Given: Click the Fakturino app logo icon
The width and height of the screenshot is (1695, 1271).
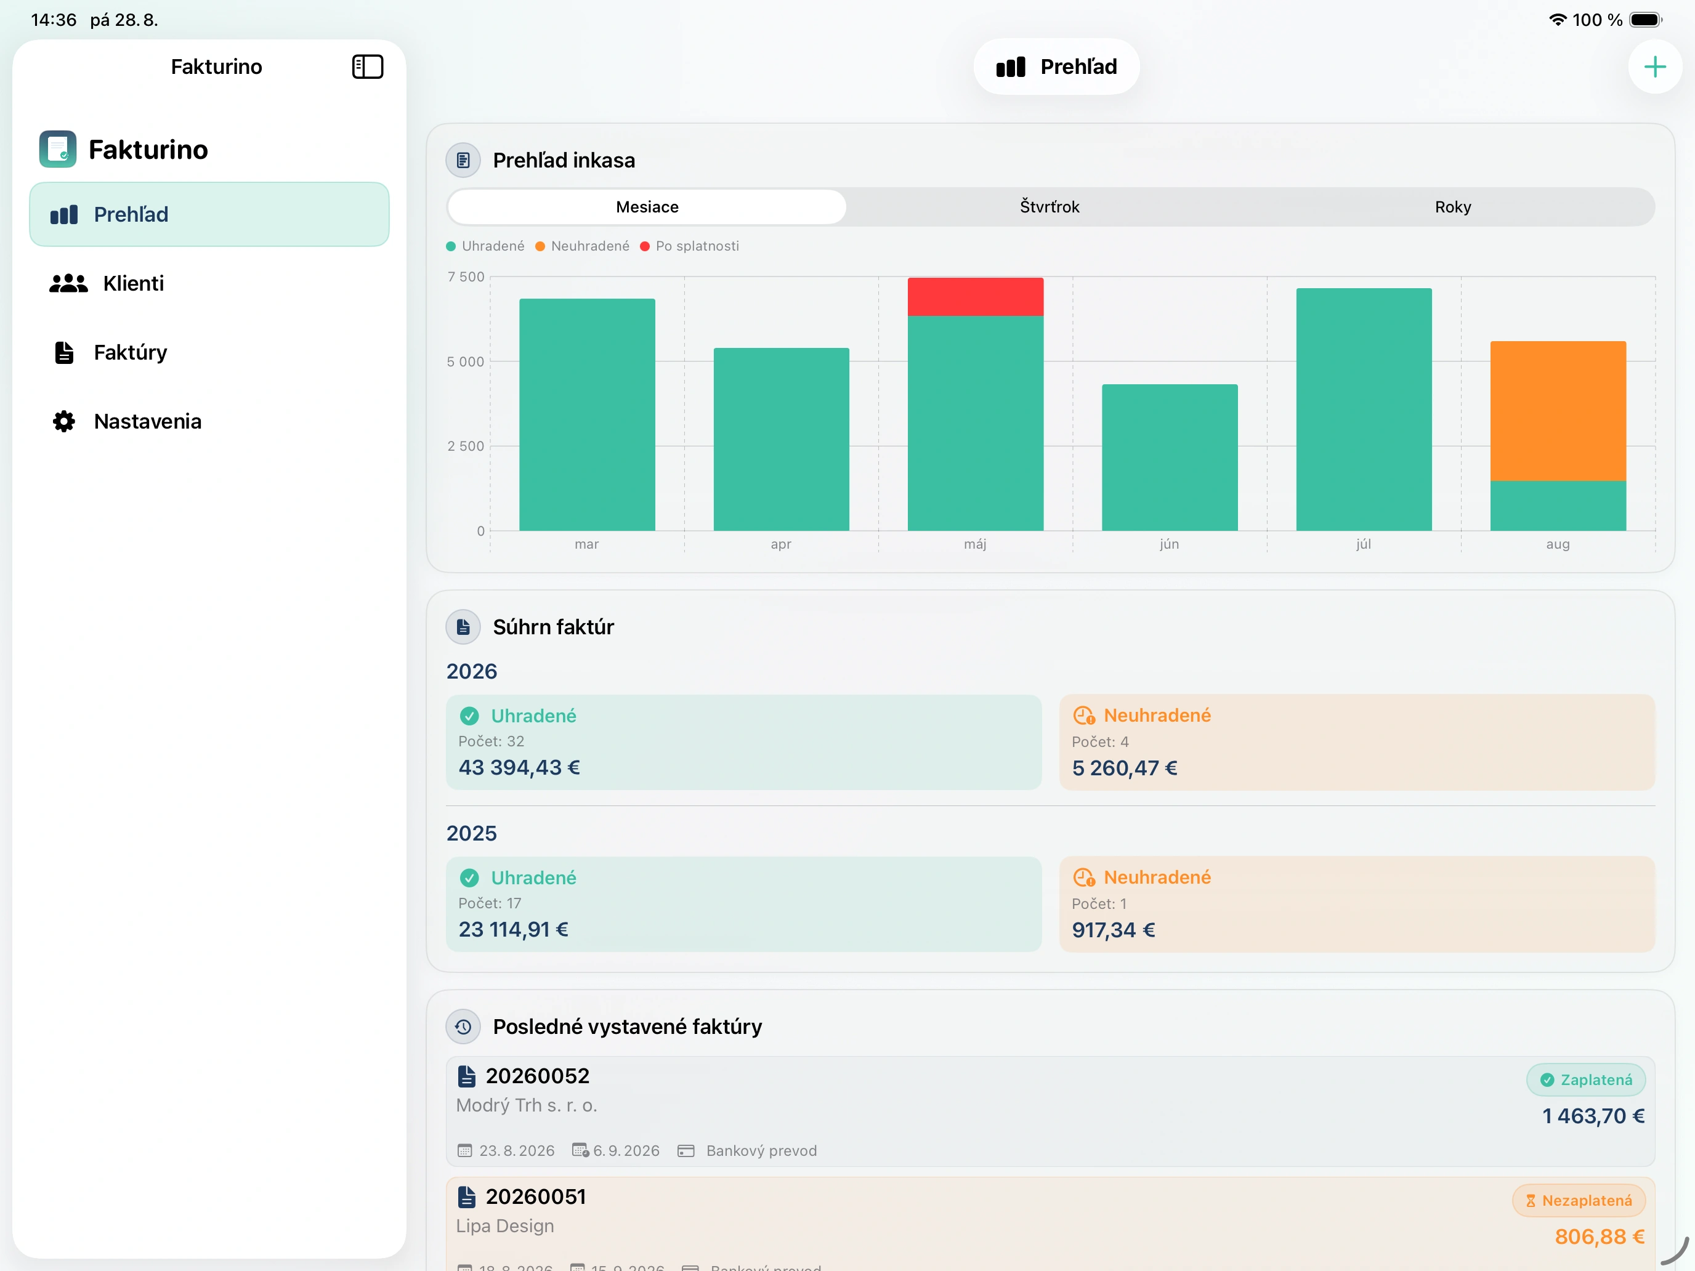Looking at the screenshot, I should pyautogui.click(x=57, y=150).
